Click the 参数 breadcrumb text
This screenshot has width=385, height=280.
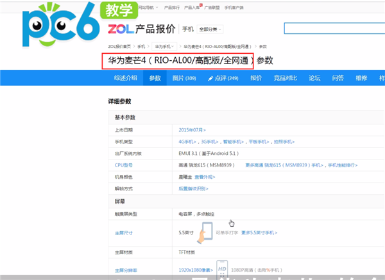[263, 46]
